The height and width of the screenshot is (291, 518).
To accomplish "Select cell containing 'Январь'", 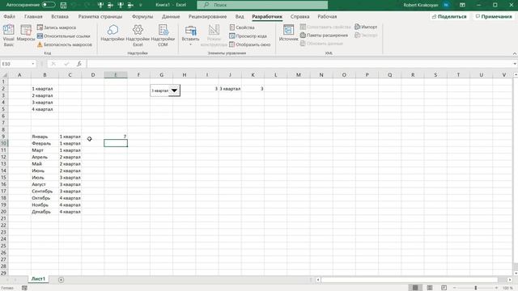I will pyautogui.click(x=45, y=137).
